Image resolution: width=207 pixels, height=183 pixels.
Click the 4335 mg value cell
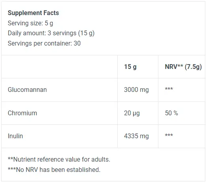136,136
